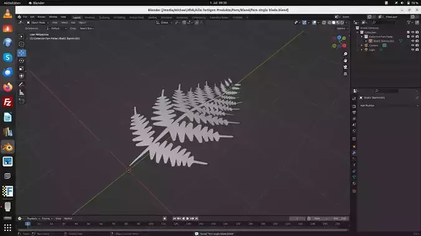Hide the Collection with its eye icon
The width and height of the screenshot is (421, 236).
(413, 32)
